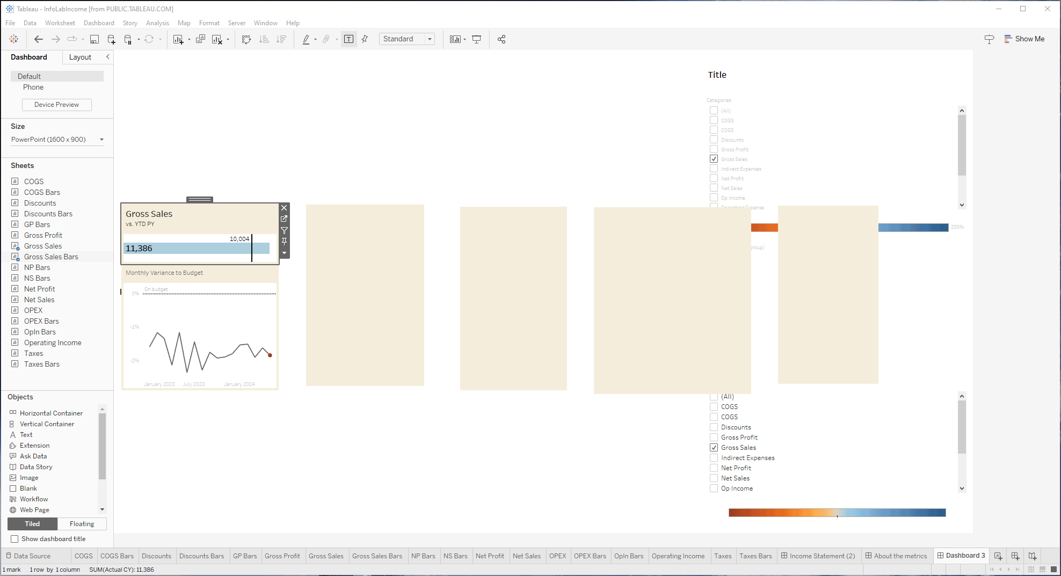Select the Floating layout button
This screenshot has height=576, width=1061.
[82, 524]
